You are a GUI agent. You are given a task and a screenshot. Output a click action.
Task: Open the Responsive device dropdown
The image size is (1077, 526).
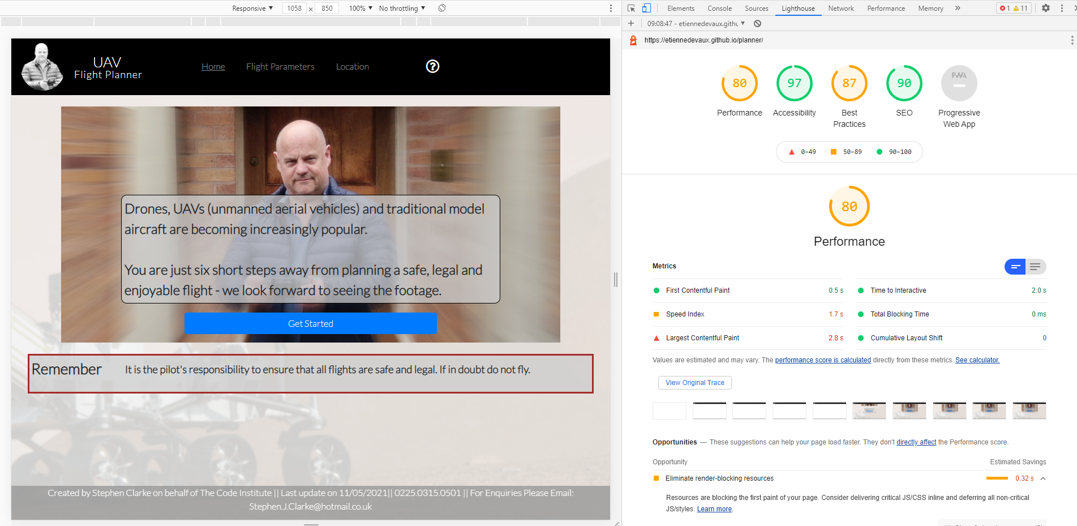point(252,8)
